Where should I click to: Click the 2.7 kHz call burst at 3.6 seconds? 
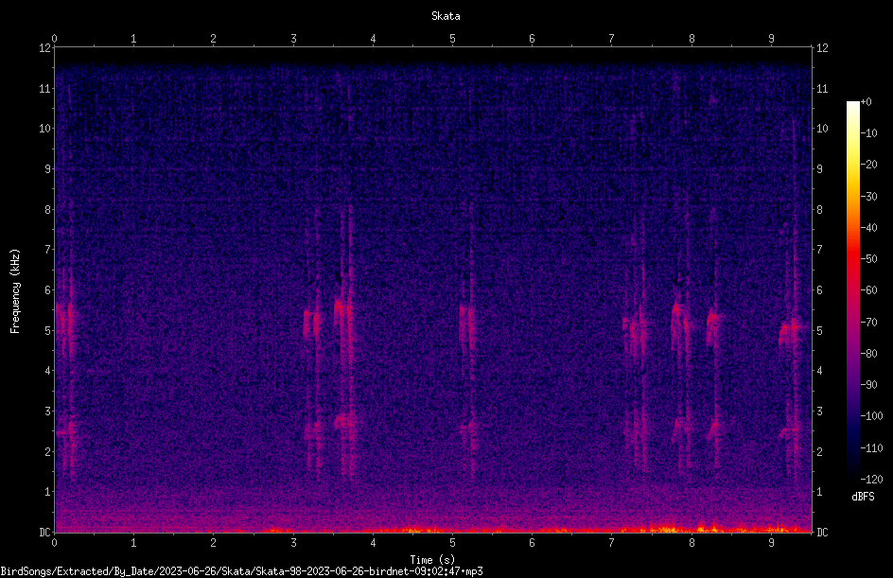pos(345,422)
